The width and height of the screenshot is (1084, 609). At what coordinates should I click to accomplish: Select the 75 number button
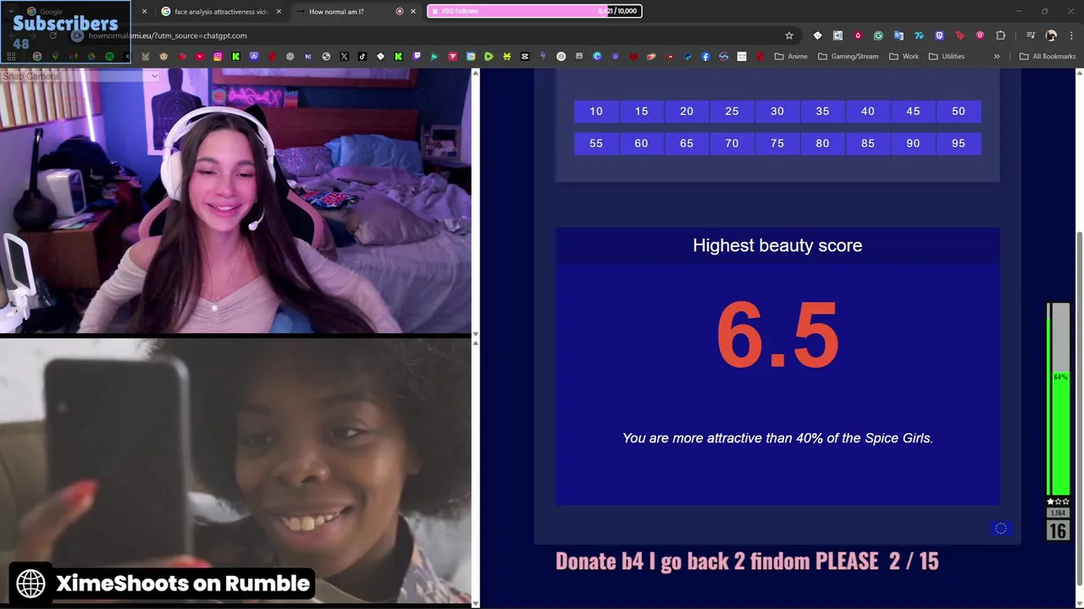(777, 144)
